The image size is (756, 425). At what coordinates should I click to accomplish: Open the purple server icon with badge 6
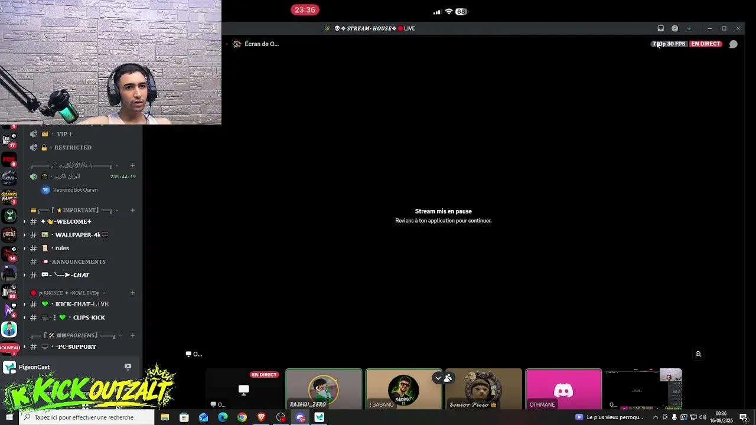click(x=9, y=310)
